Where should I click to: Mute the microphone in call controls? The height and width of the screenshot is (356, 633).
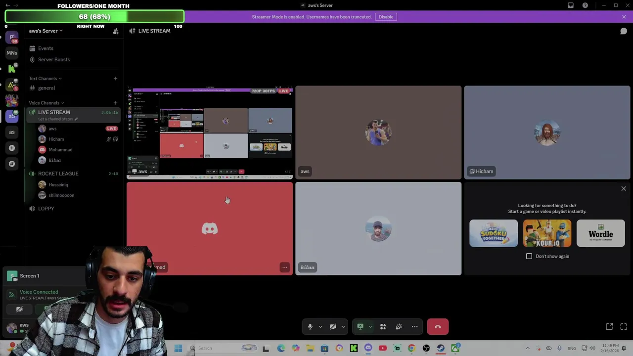pyautogui.click(x=310, y=327)
